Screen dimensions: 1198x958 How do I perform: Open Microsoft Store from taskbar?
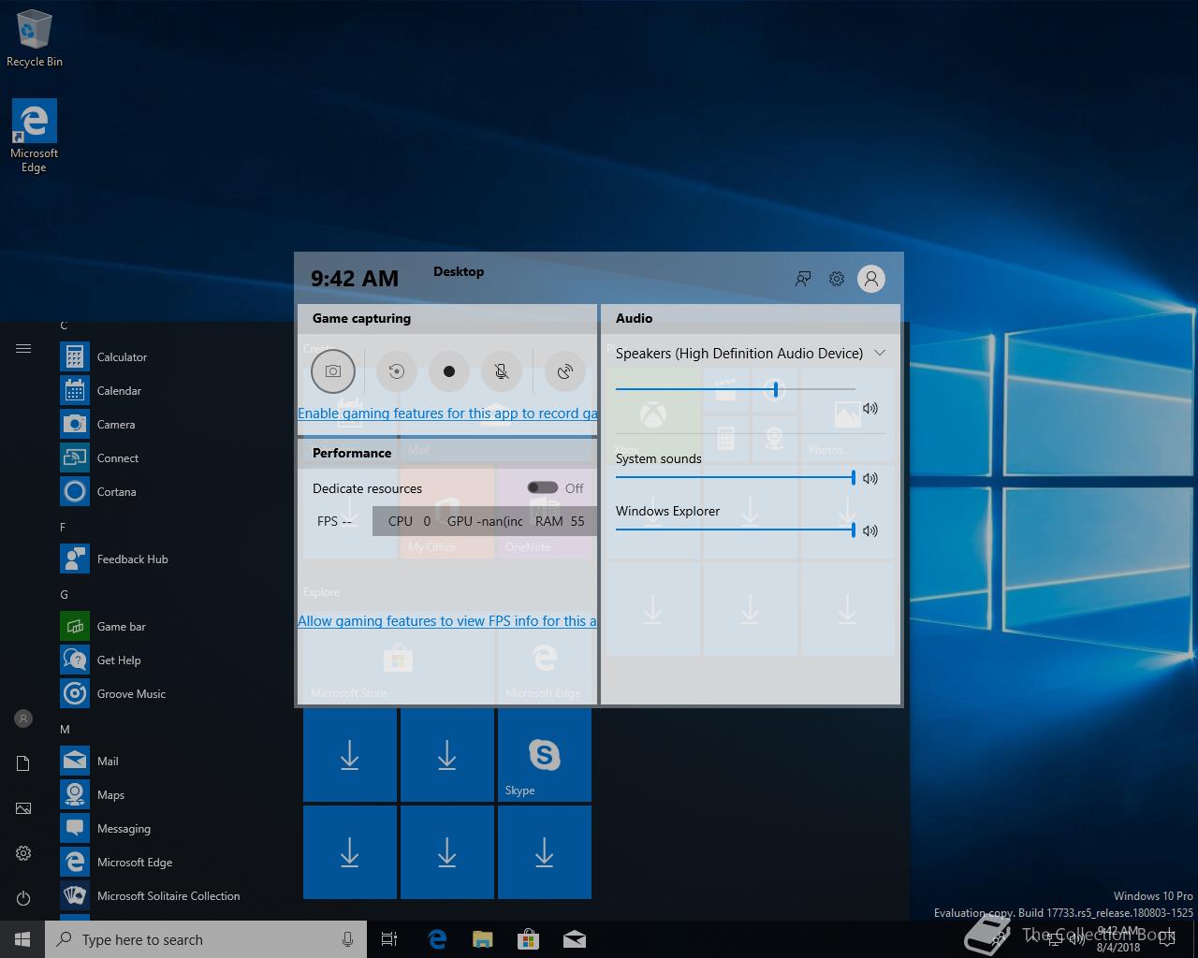pyautogui.click(x=528, y=939)
